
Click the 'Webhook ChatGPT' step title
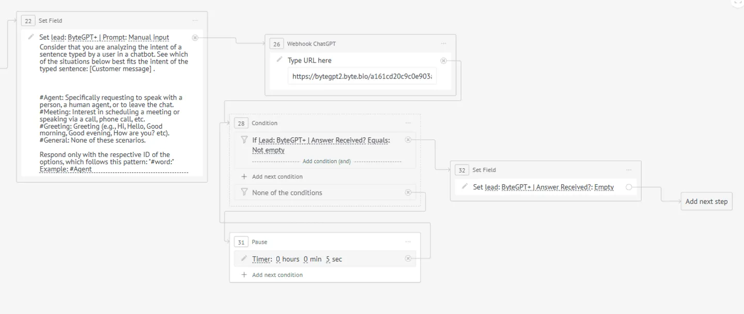312,44
